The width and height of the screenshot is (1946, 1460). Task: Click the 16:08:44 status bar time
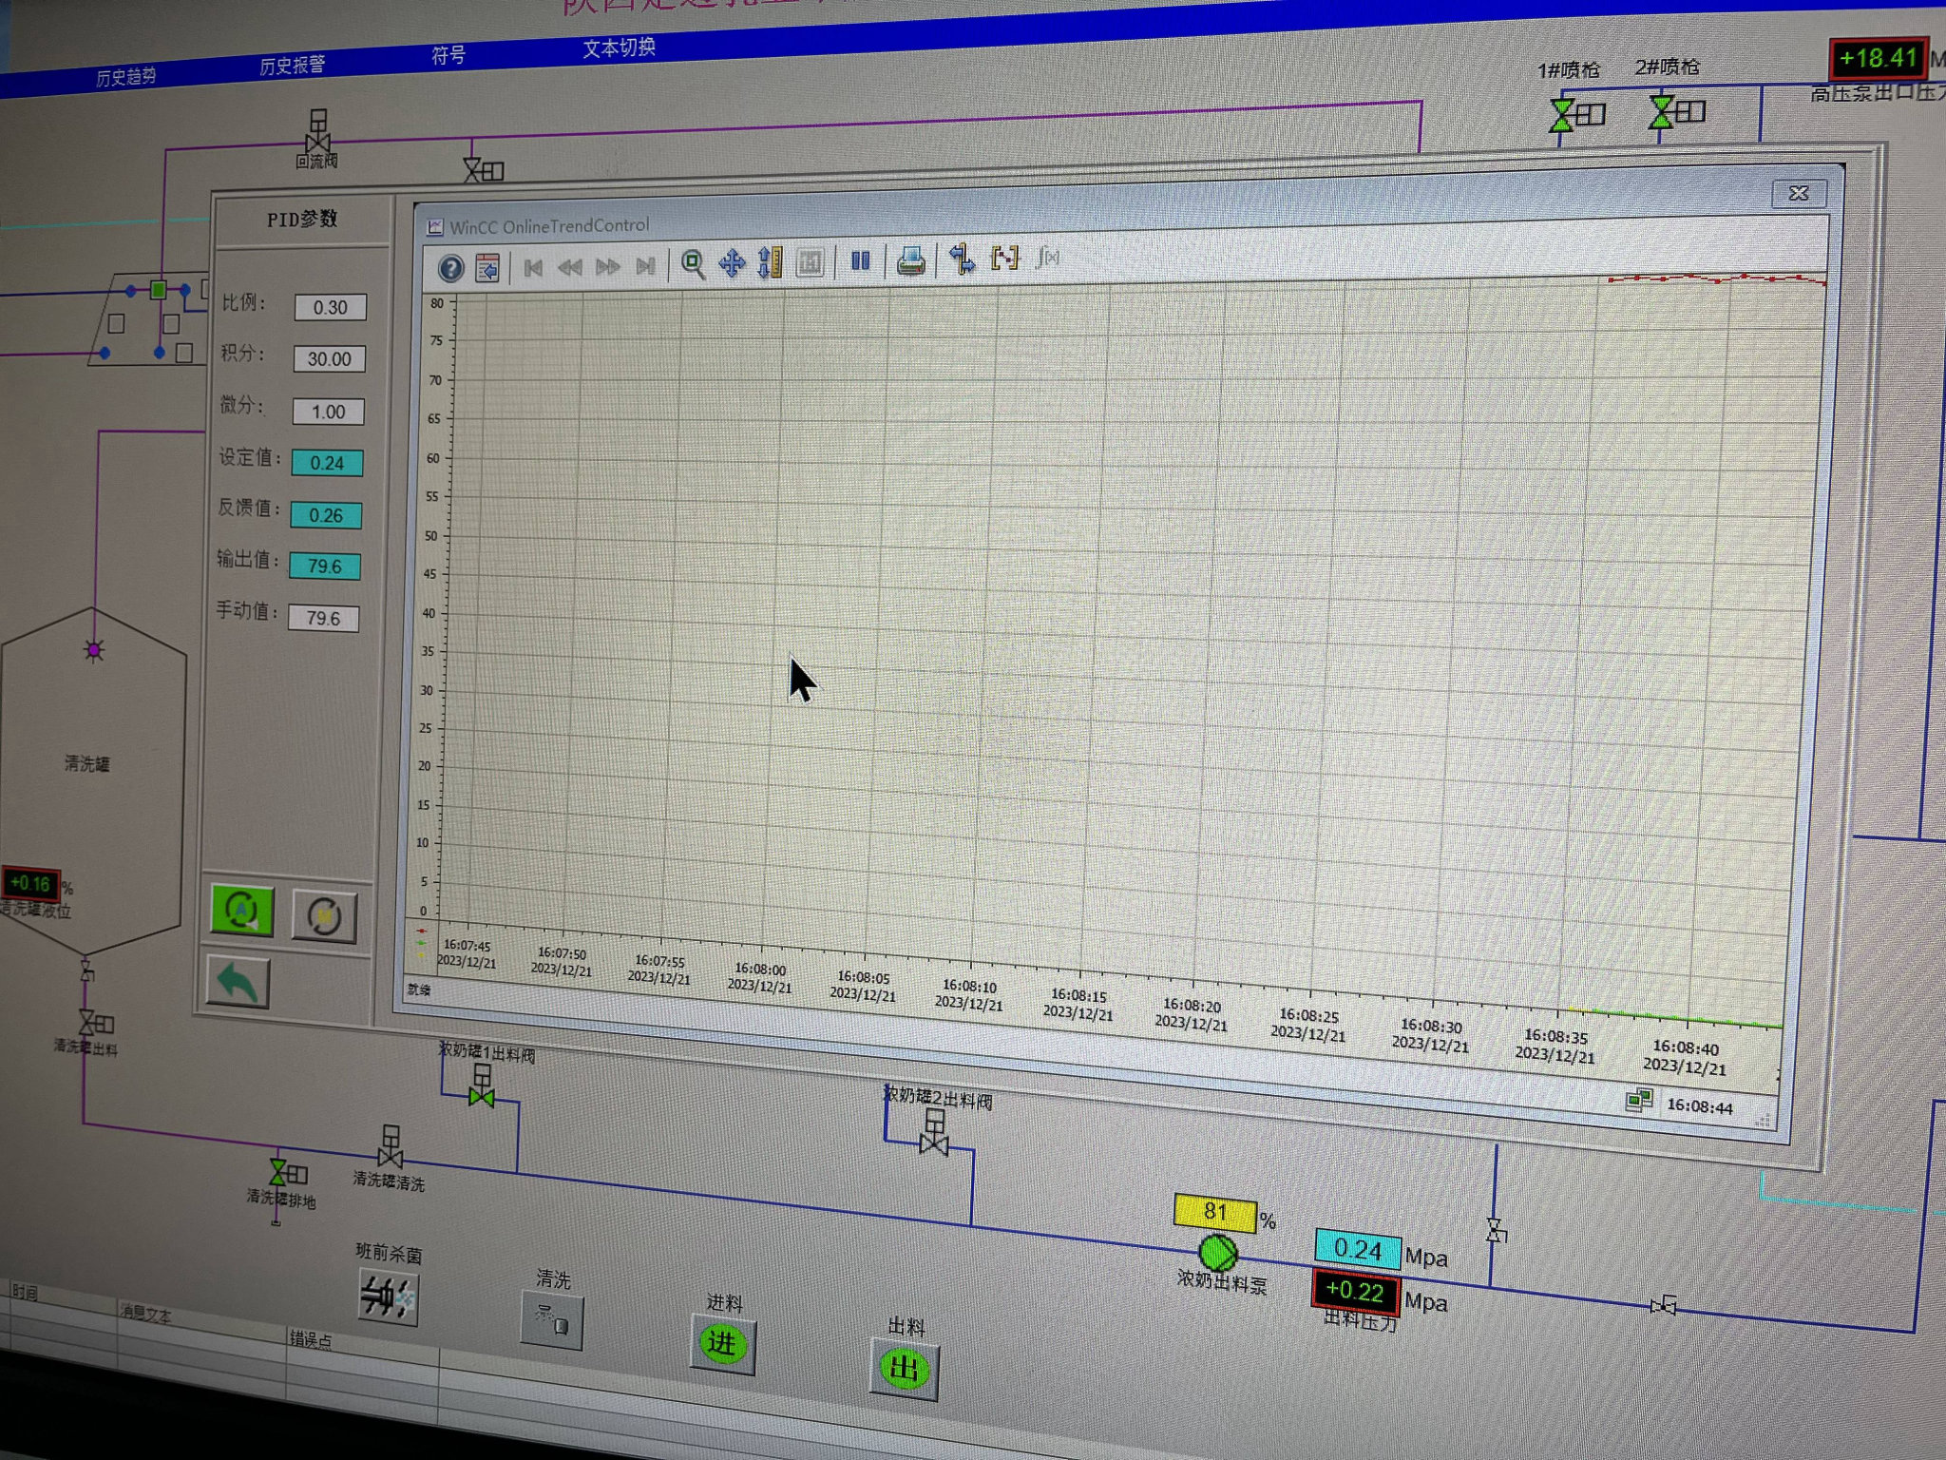coord(1700,1106)
